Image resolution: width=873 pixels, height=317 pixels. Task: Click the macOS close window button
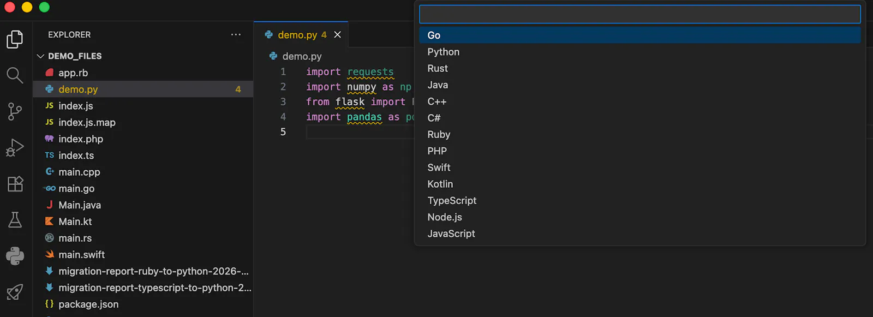[x=9, y=7]
